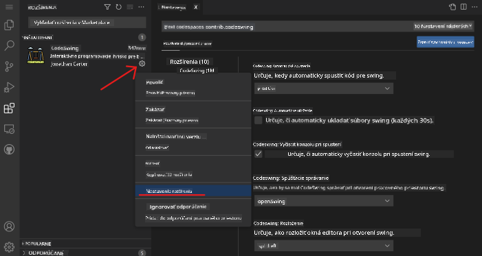This screenshot has height=256, width=482.
Task: Expand the ODPORÚČANÉ section
Action: [x=46, y=253]
